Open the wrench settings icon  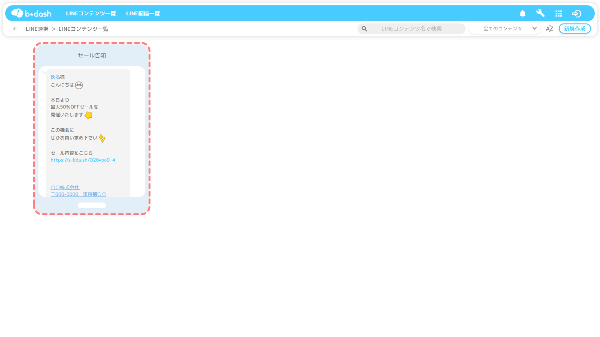coord(540,13)
